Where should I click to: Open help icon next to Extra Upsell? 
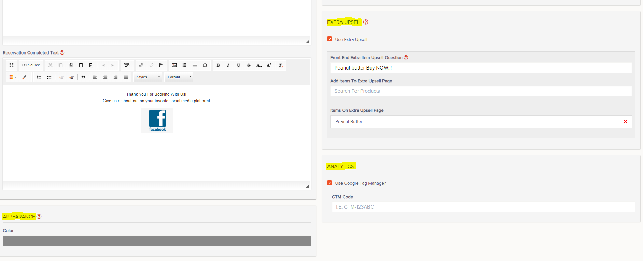coord(366,22)
